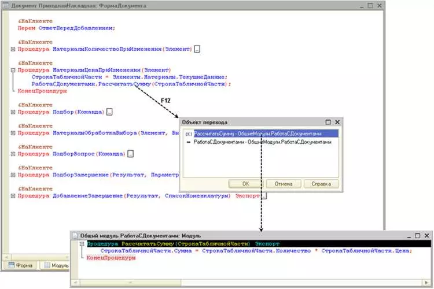This screenshot has height=289, width=434.
Task: Click РассчитатьСумму call in МатериалыЦенаПриИзменении
Action: pos(124,84)
